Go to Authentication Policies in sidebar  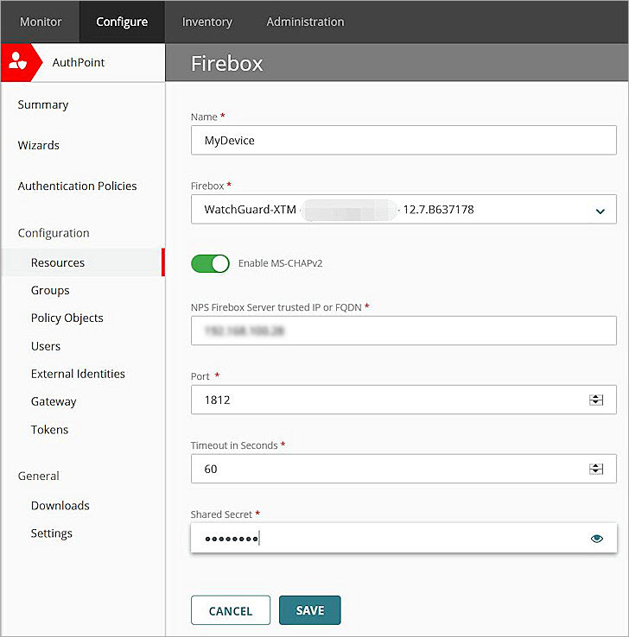(x=77, y=186)
